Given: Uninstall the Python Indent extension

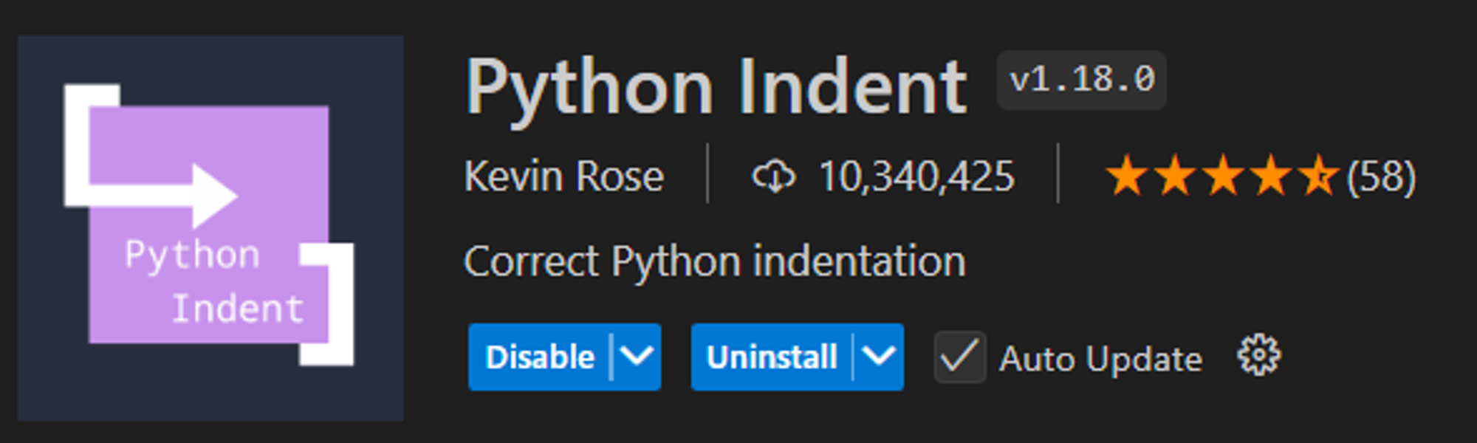Looking at the screenshot, I should (x=772, y=357).
